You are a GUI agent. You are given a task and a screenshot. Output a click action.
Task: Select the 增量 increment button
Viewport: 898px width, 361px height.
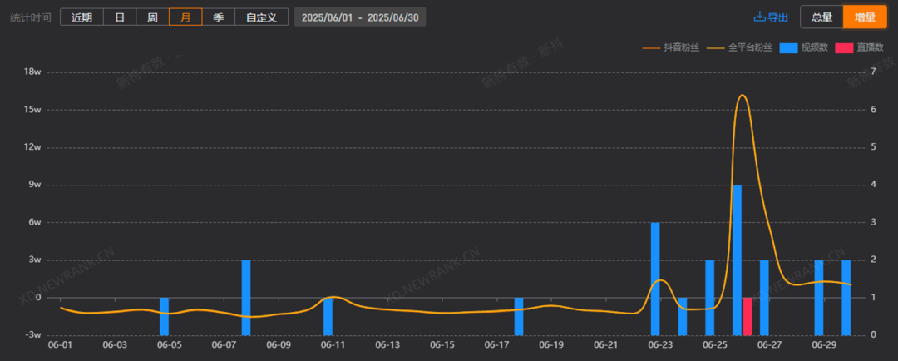[865, 17]
